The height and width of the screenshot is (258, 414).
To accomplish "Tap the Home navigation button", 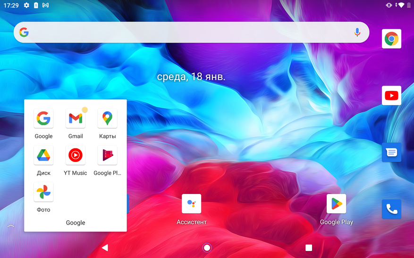I will (x=207, y=248).
